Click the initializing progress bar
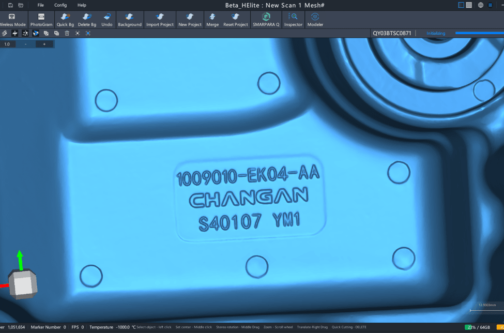504x333 pixels. click(480, 33)
